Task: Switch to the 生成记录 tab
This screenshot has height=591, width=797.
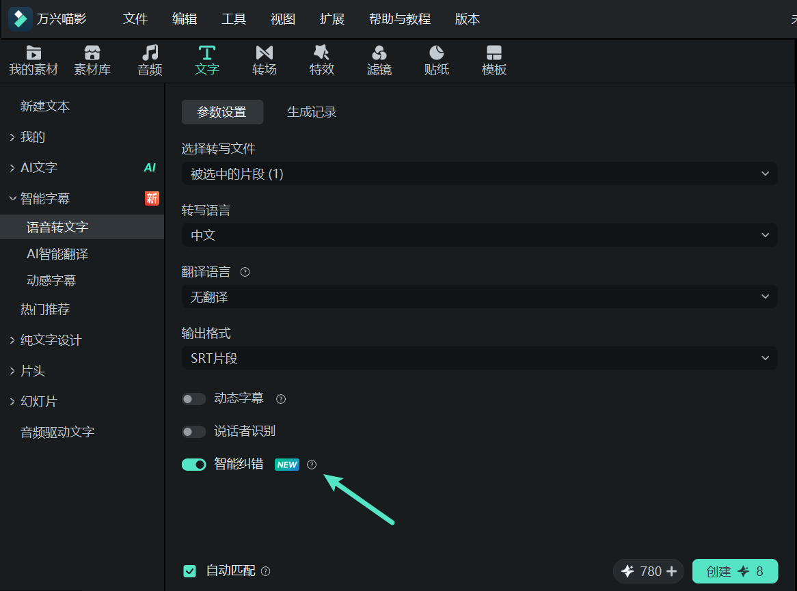Action: (x=312, y=112)
